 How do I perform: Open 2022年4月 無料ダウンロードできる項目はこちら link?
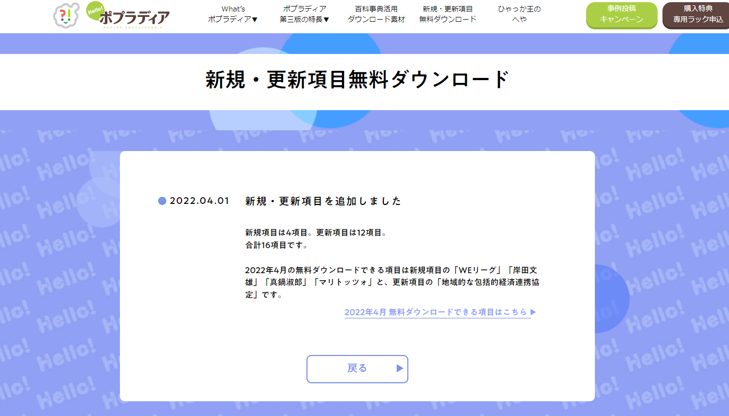(441, 312)
